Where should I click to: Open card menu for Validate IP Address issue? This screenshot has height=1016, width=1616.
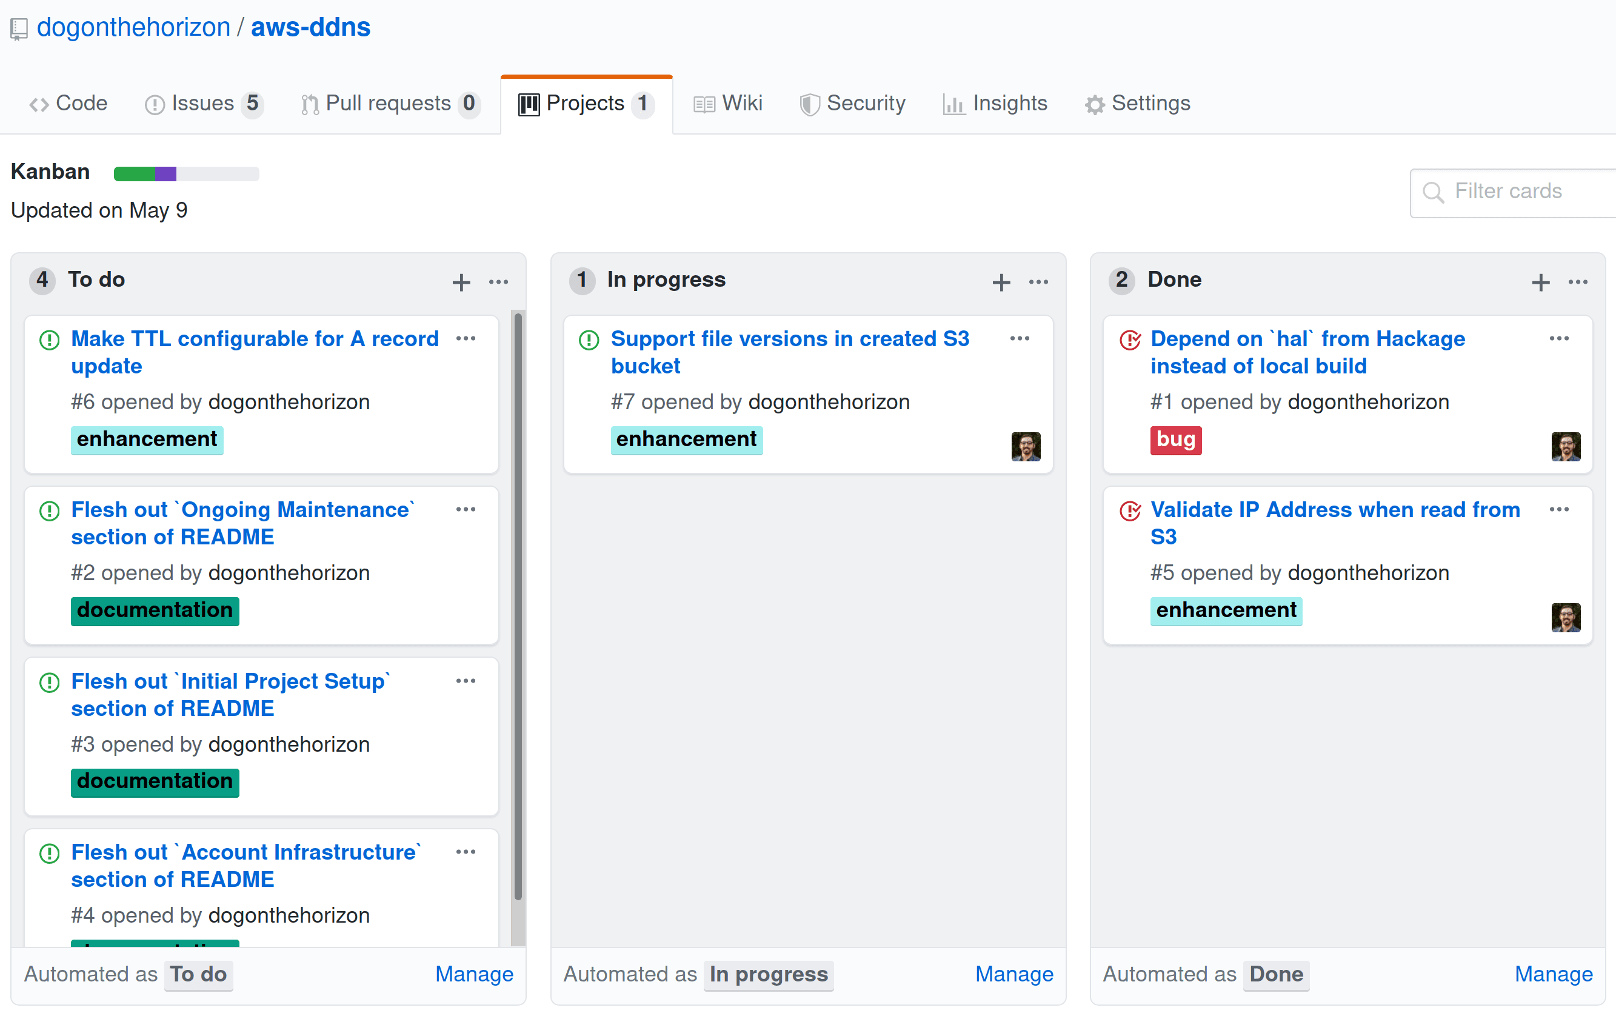tap(1559, 509)
